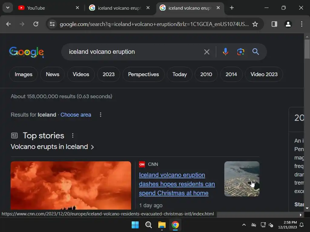
Task: Click the CNN source label
Action: tap(153, 164)
